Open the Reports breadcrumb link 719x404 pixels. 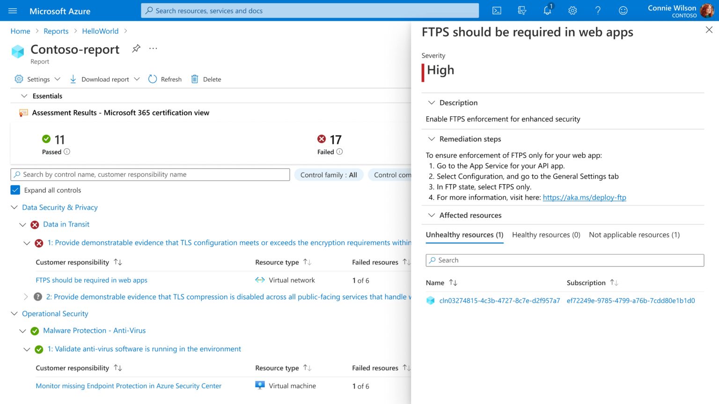point(56,31)
